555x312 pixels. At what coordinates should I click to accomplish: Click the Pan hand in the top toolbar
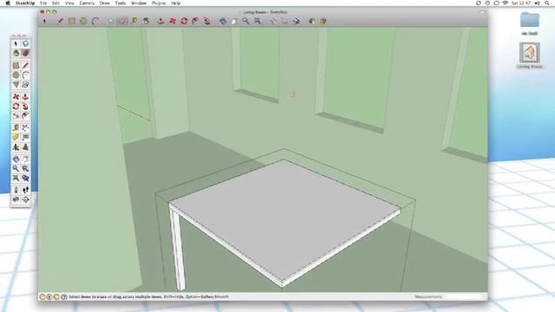[x=234, y=21]
